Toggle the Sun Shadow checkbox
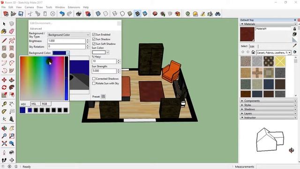Screen dimensions: 300x169 click(x=94, y=39)
